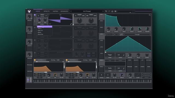Open the RAND 2 Perlin mode dropdown
Screen dimensions: 175x98
pyautogui.click(x=110, y=68)
